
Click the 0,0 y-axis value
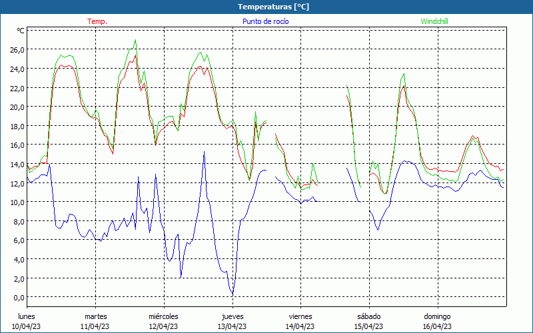click(19, 297)
